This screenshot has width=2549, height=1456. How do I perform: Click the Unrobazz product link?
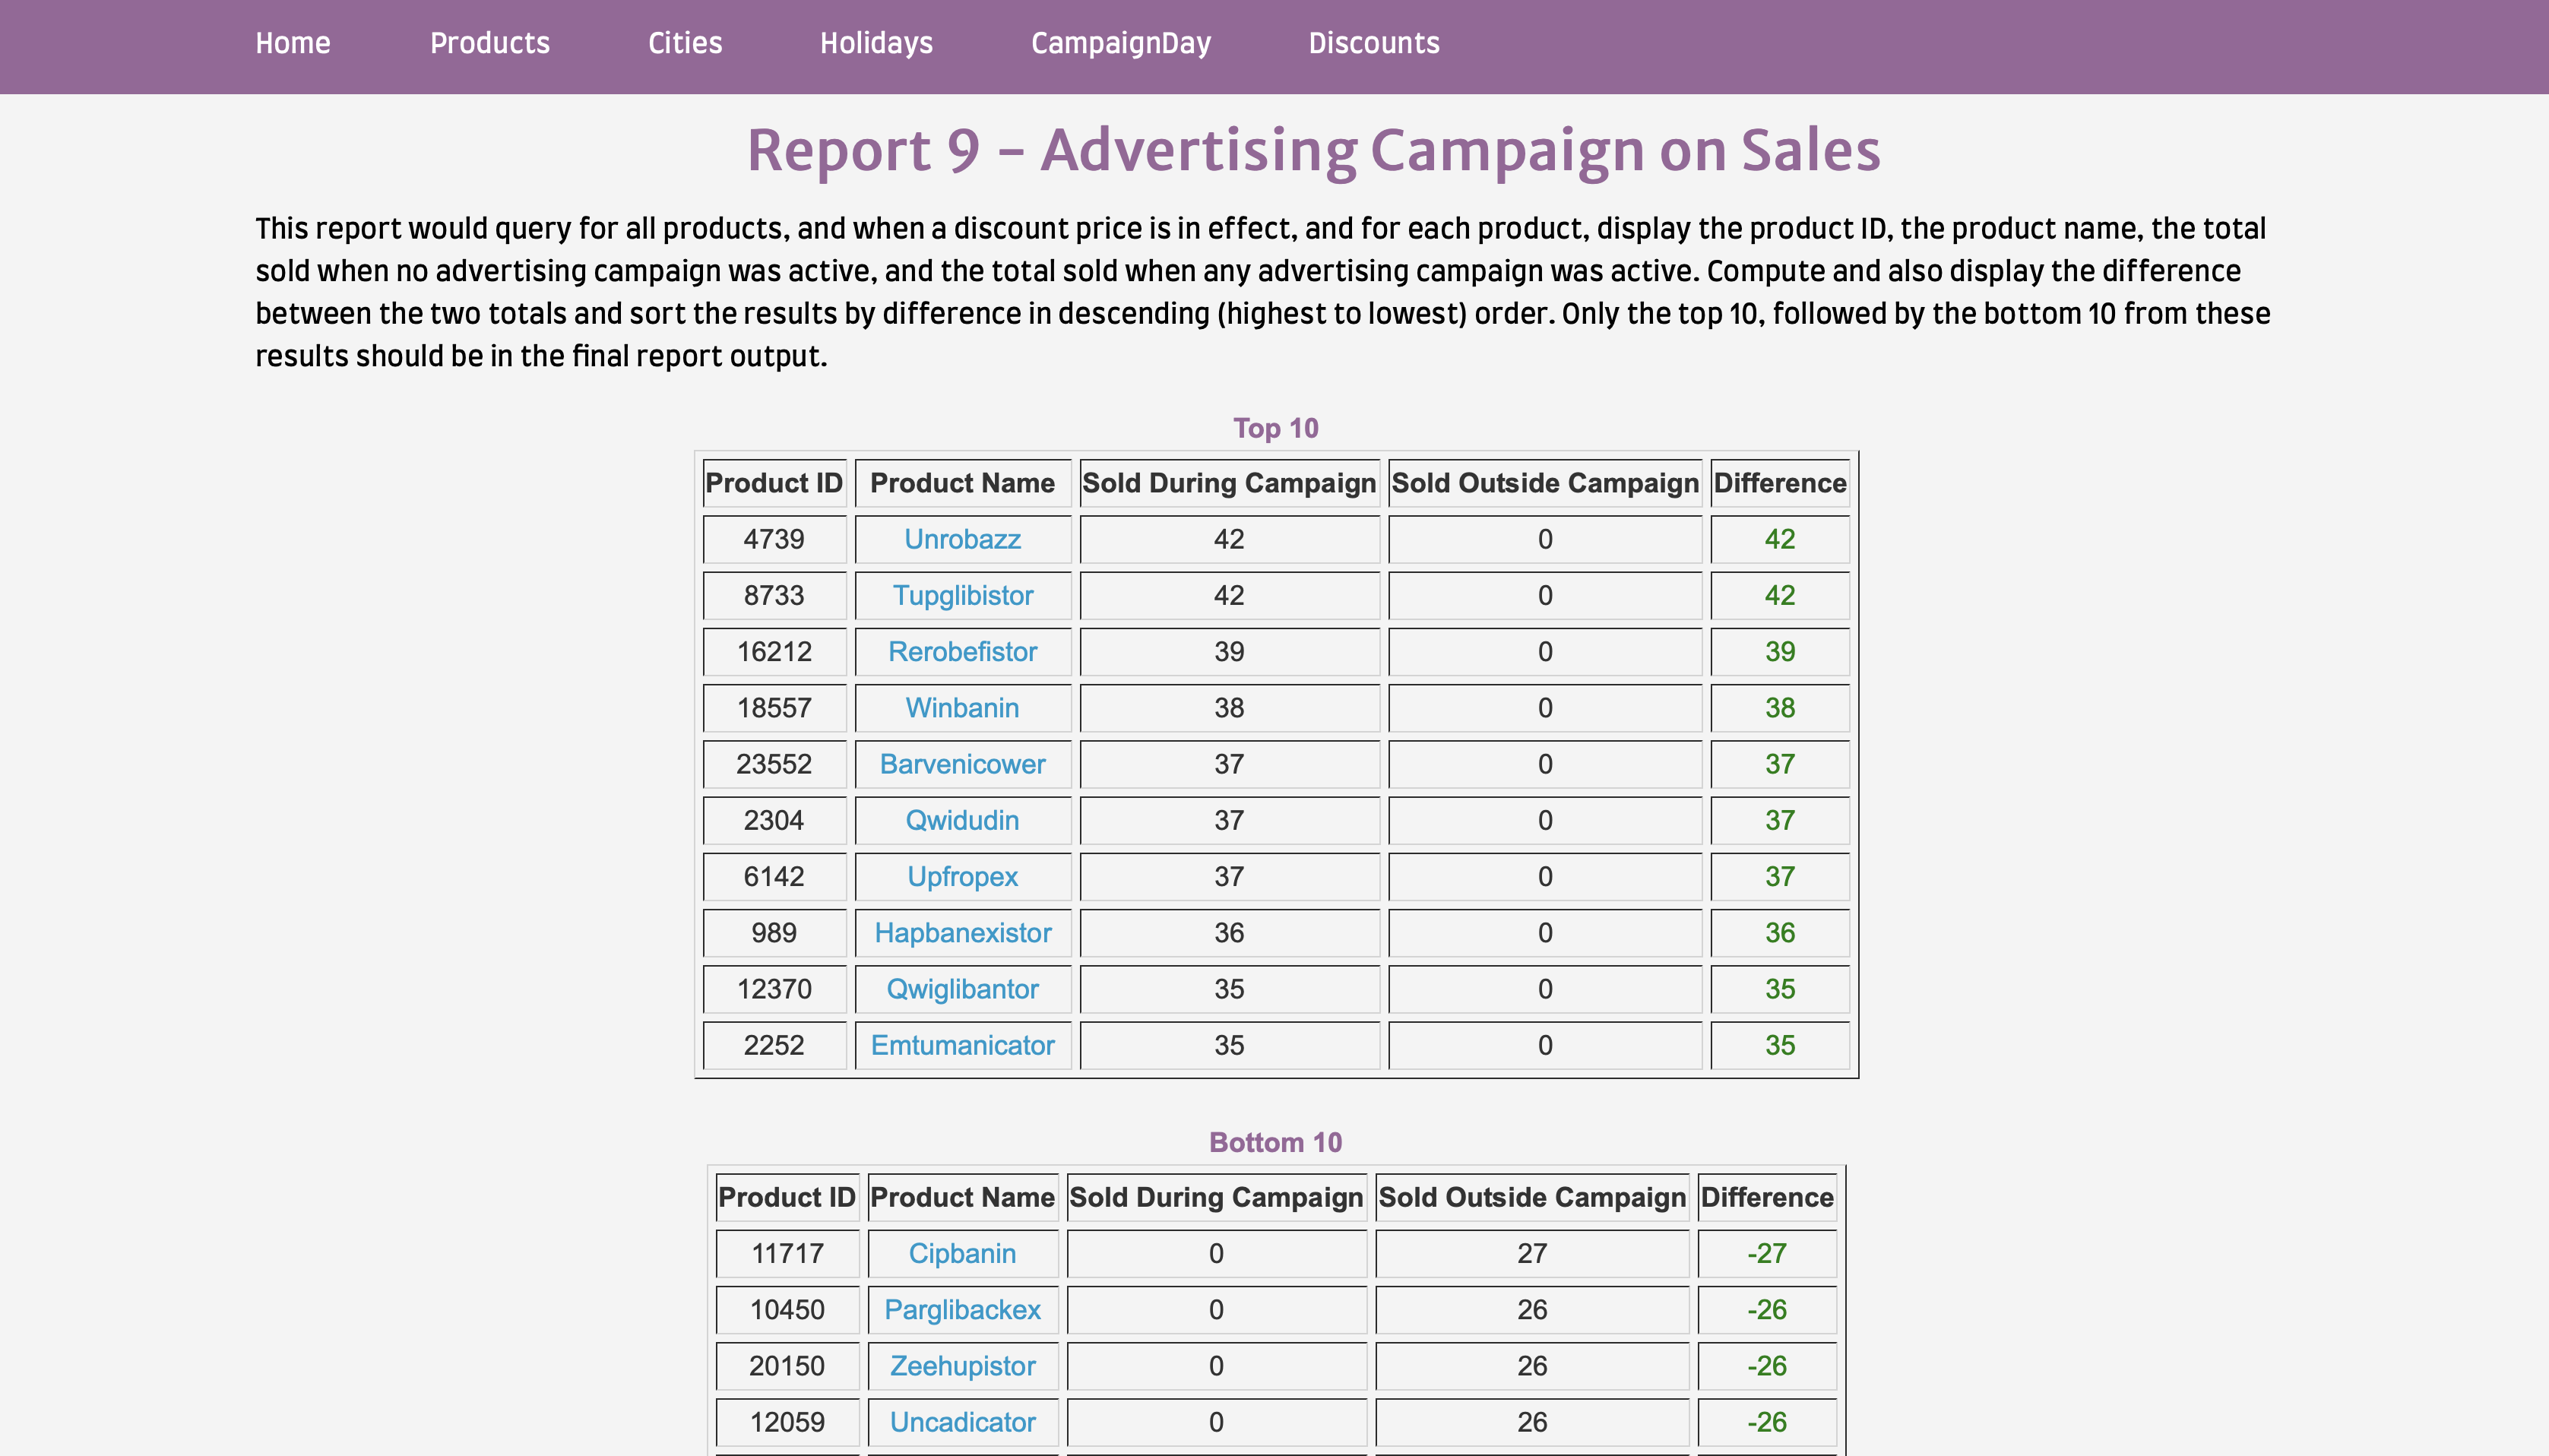tap(962, 539)
